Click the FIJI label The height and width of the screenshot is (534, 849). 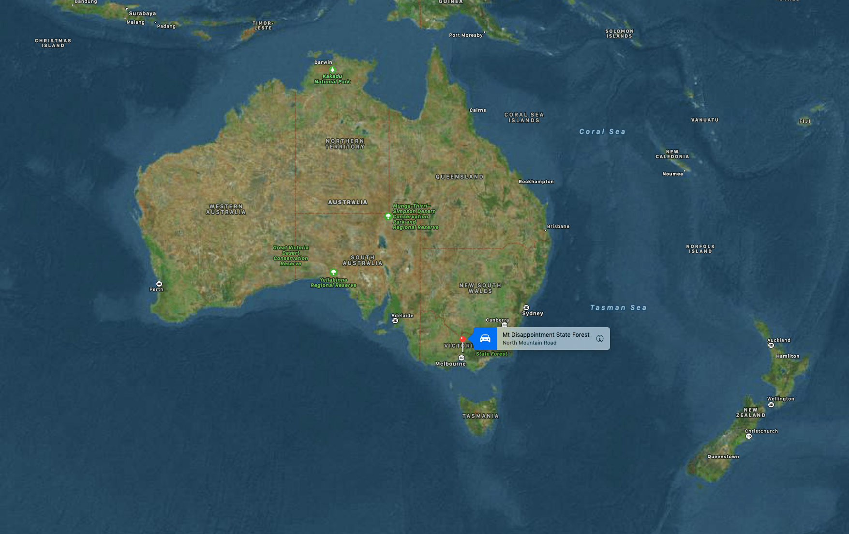tap(805, 121)
